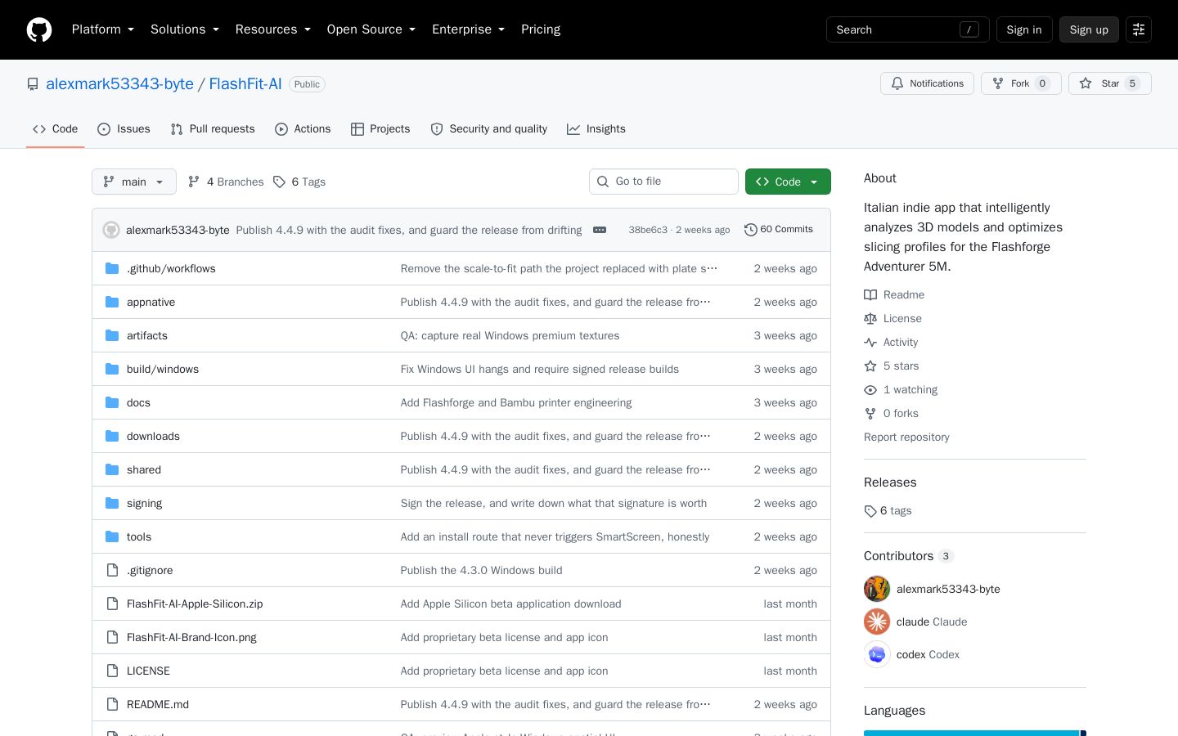This screenshot has width=1178, height=736.
Task: Switch to the Code tab
Action: (x=56, y=129)
